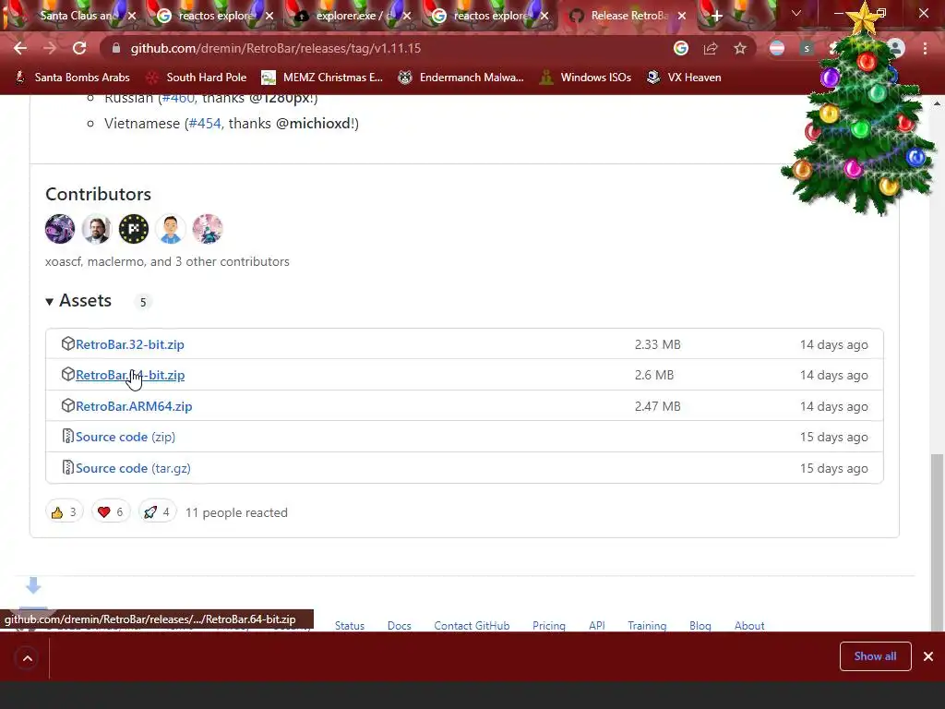Click the 2.47 MB size text
This screenshot has height=709, width=945.
[x=657, y=406]
